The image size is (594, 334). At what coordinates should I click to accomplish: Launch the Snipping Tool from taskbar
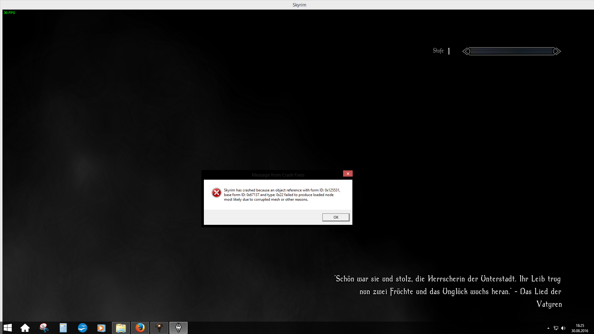[x=44, y=328]
